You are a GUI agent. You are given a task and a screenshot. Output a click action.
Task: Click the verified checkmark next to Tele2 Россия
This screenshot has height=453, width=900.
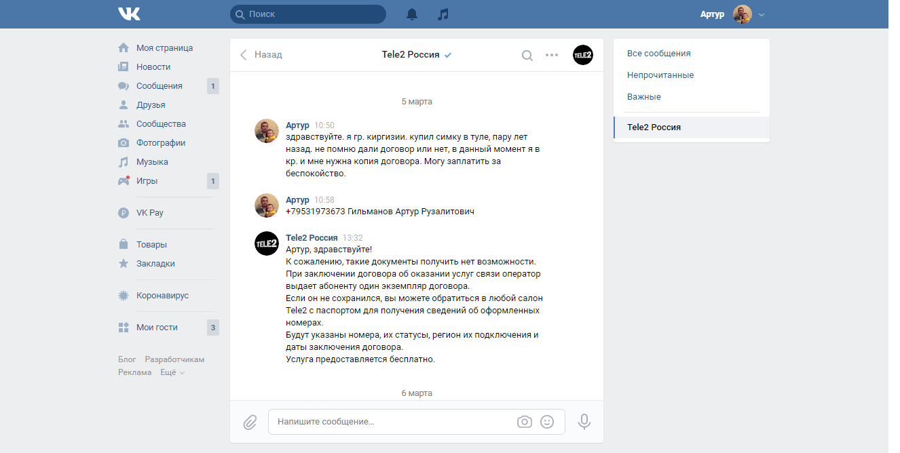[x=448, y=55]
